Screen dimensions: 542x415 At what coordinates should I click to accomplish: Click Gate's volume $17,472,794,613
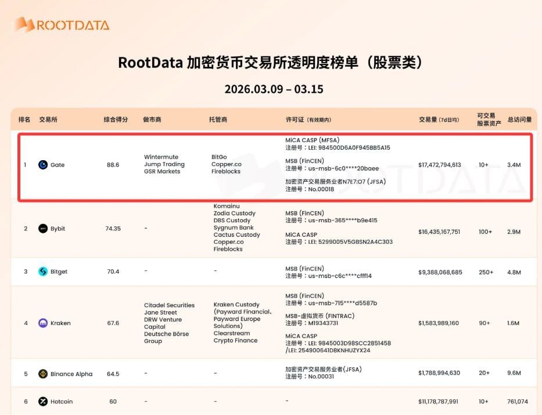[x=440, y=165]
